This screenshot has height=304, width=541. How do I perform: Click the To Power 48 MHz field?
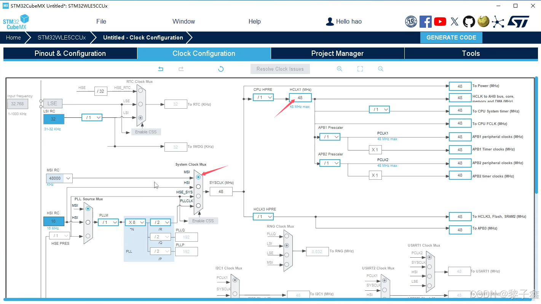pos(460,86)
